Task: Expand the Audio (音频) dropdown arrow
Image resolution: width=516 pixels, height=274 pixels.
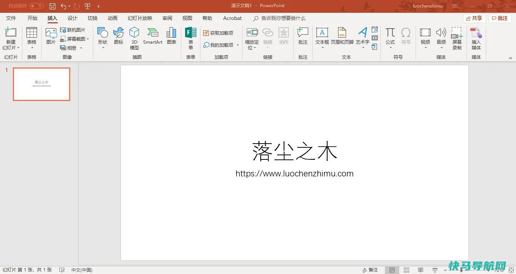Action: (441, 48)
